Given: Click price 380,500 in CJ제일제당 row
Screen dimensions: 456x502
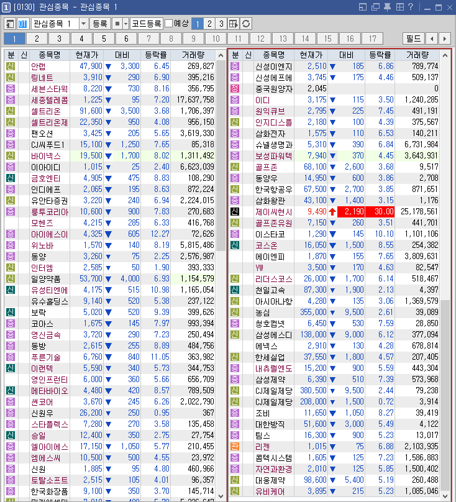Looking at the screenshot, I should click(x=313, y=391).
